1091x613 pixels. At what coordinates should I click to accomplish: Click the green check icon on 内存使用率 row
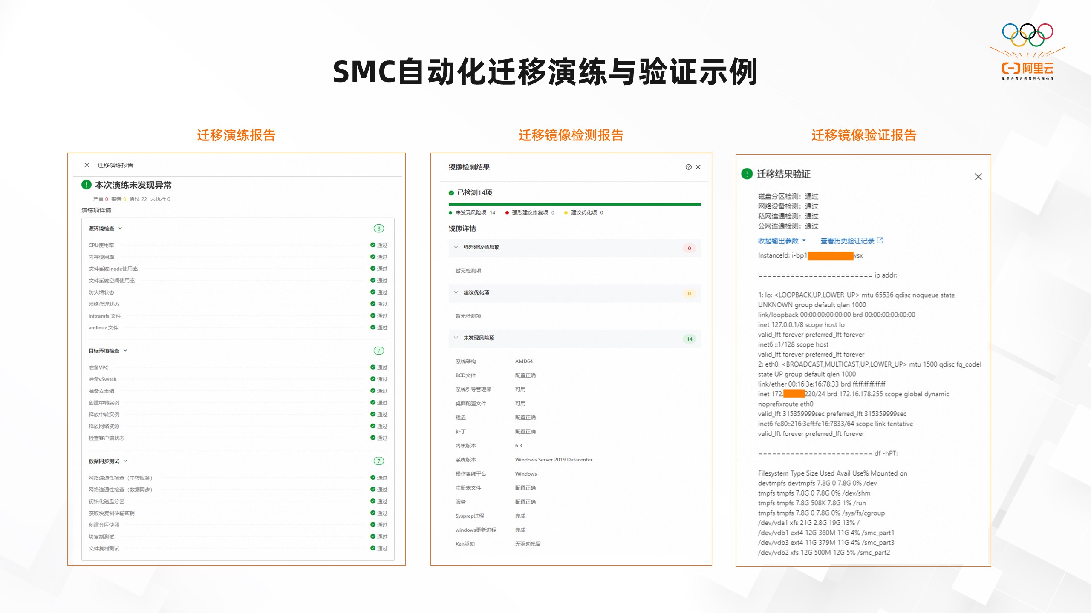373,257
